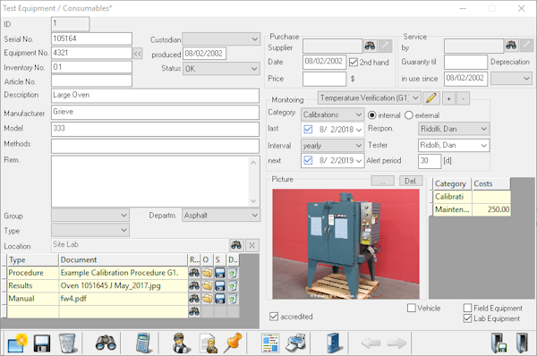537x356 pixels.
Task: Click the Description field containing Large Oven
Action: click(155, 96)
